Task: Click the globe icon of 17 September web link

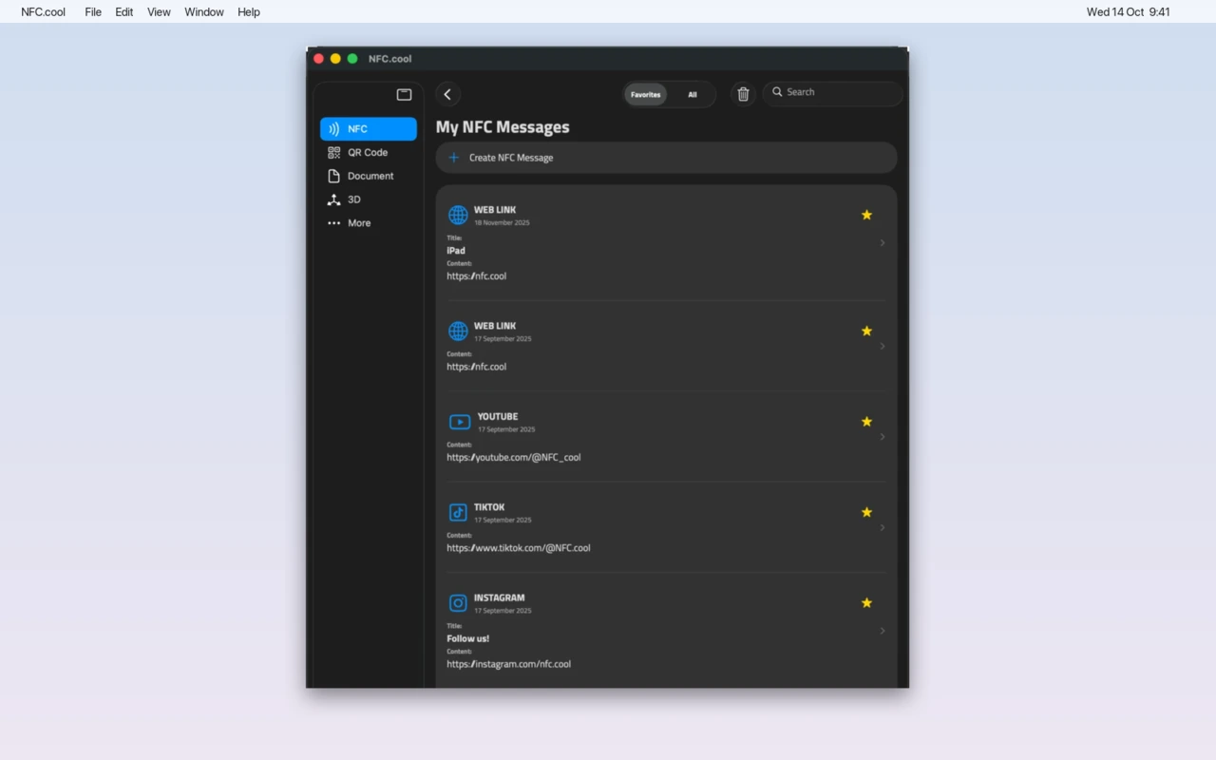Action: pos(458,331)
